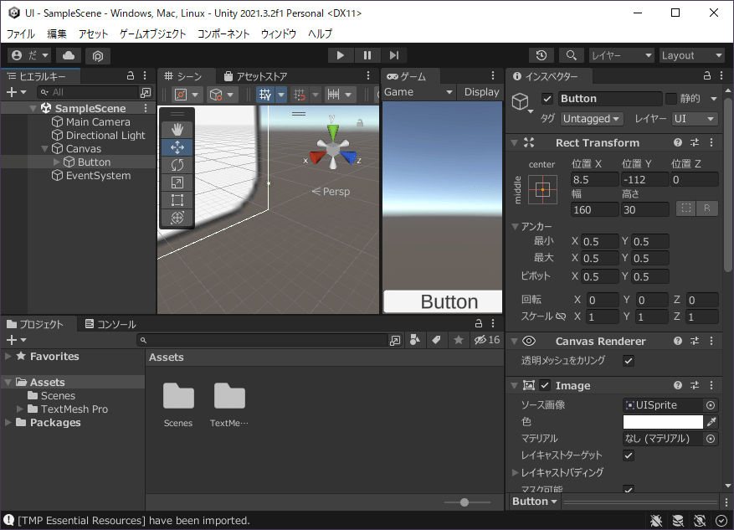
Task: Toggle cull transparent mesh checkbox
Action: (x=629, y=361)
